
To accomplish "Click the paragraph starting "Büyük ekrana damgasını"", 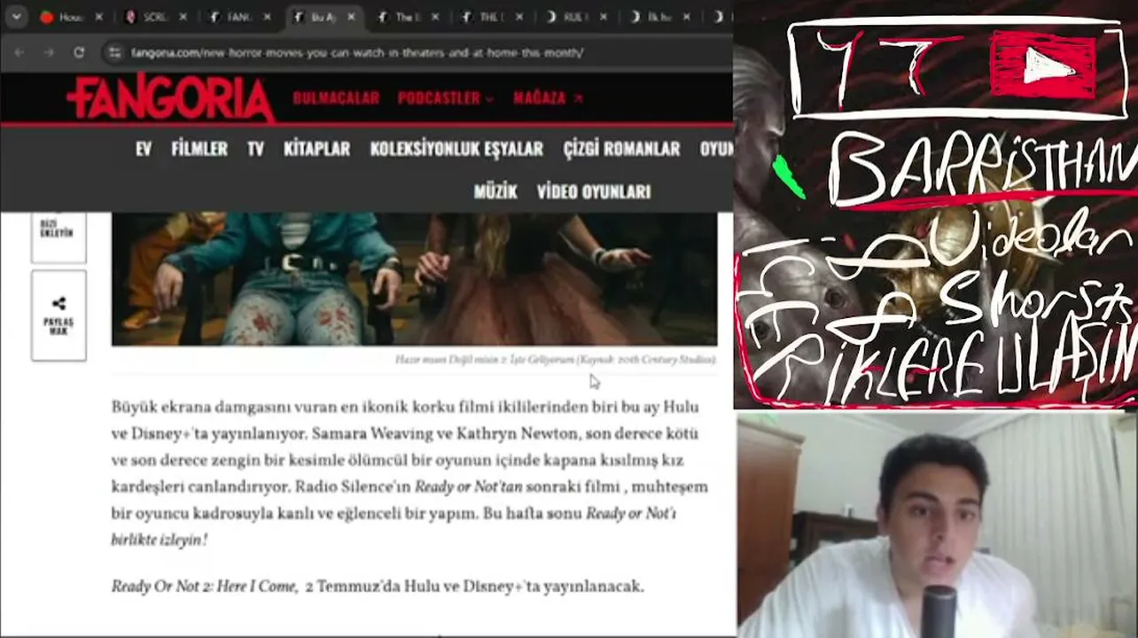I will point(409,473).
